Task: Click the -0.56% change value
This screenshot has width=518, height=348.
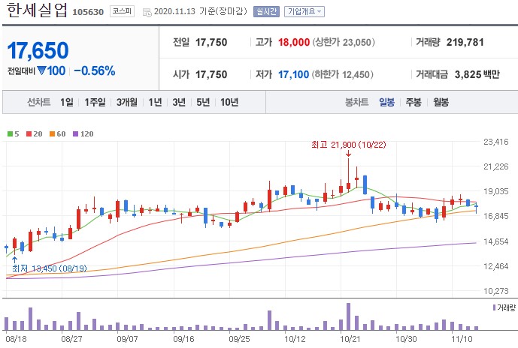Action: click(x=95, y=70)
